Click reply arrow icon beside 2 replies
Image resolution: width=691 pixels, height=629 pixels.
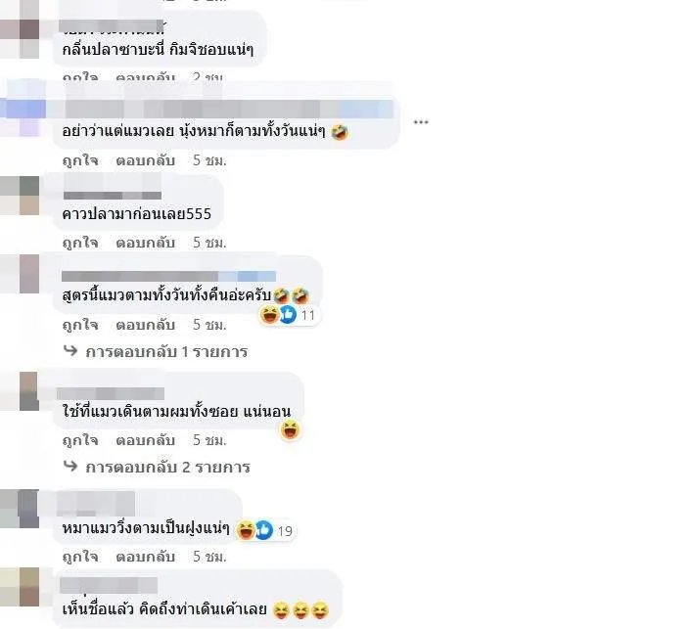coord(70,466)
